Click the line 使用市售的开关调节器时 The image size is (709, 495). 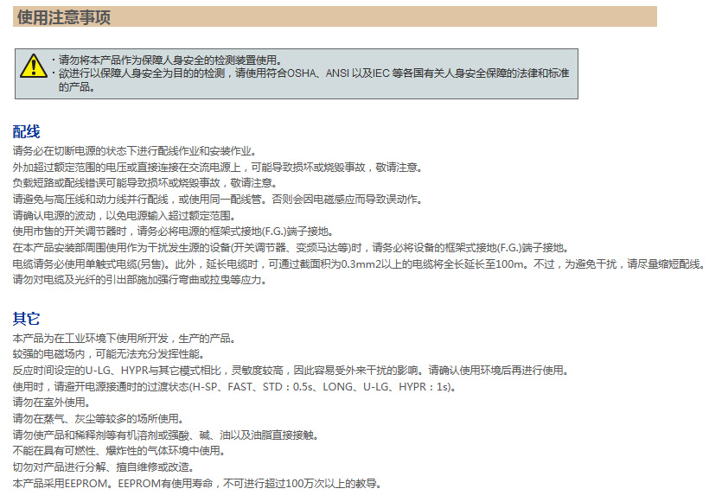pos(174,232)
